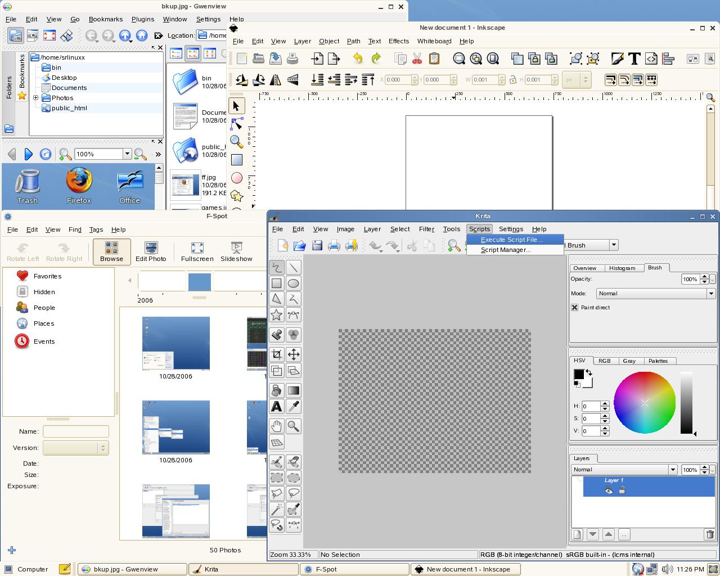This screenshot has width=720, height=576.
Task: Select the ellipse tool in Krita
Action: point(293,283)
